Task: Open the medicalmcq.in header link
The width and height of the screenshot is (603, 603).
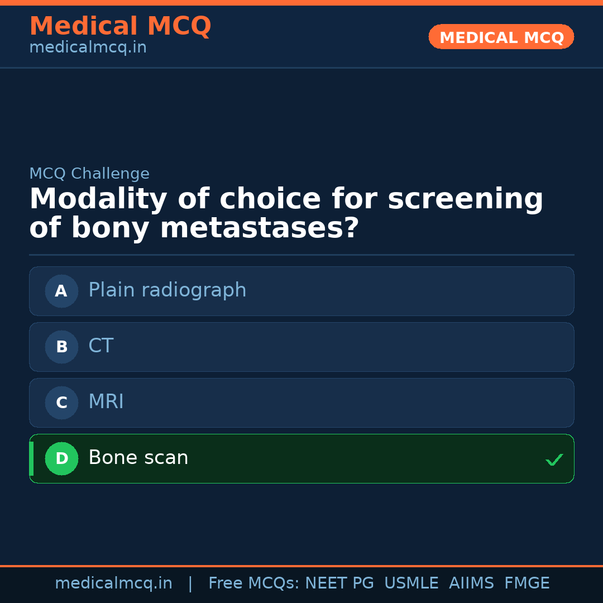Action: click(87, 47)
